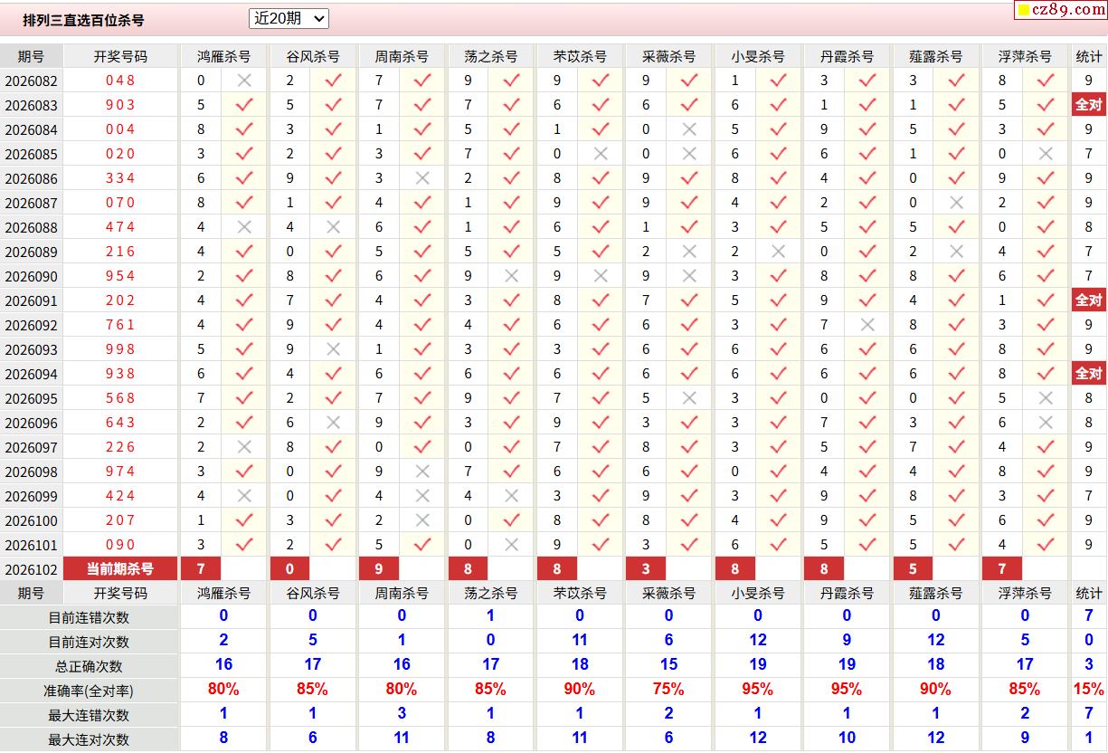1108x753 pixels.
Task: Select the cross mark for 周南杀号 in row 2026086
Action: click(422, 178)
